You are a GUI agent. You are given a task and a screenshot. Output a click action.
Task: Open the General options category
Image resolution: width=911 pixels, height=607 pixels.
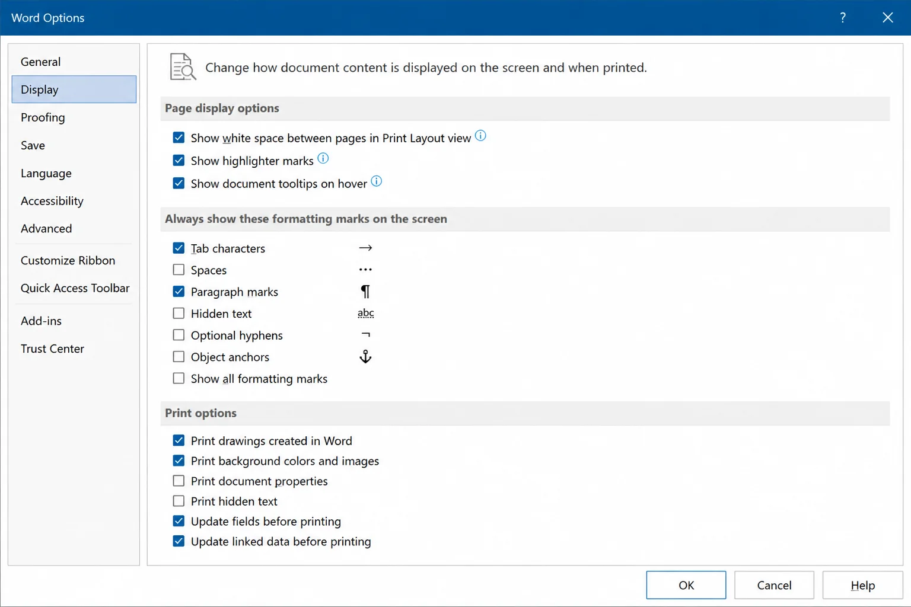(74, 62)
